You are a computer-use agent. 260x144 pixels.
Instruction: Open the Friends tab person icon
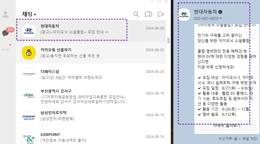click(x=6, y=15)
